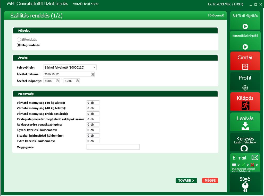This screenshot has height=196, width=264.
Task: Click the Éjszakai kézbesítésű küldemény field
Action: point(93,136)
